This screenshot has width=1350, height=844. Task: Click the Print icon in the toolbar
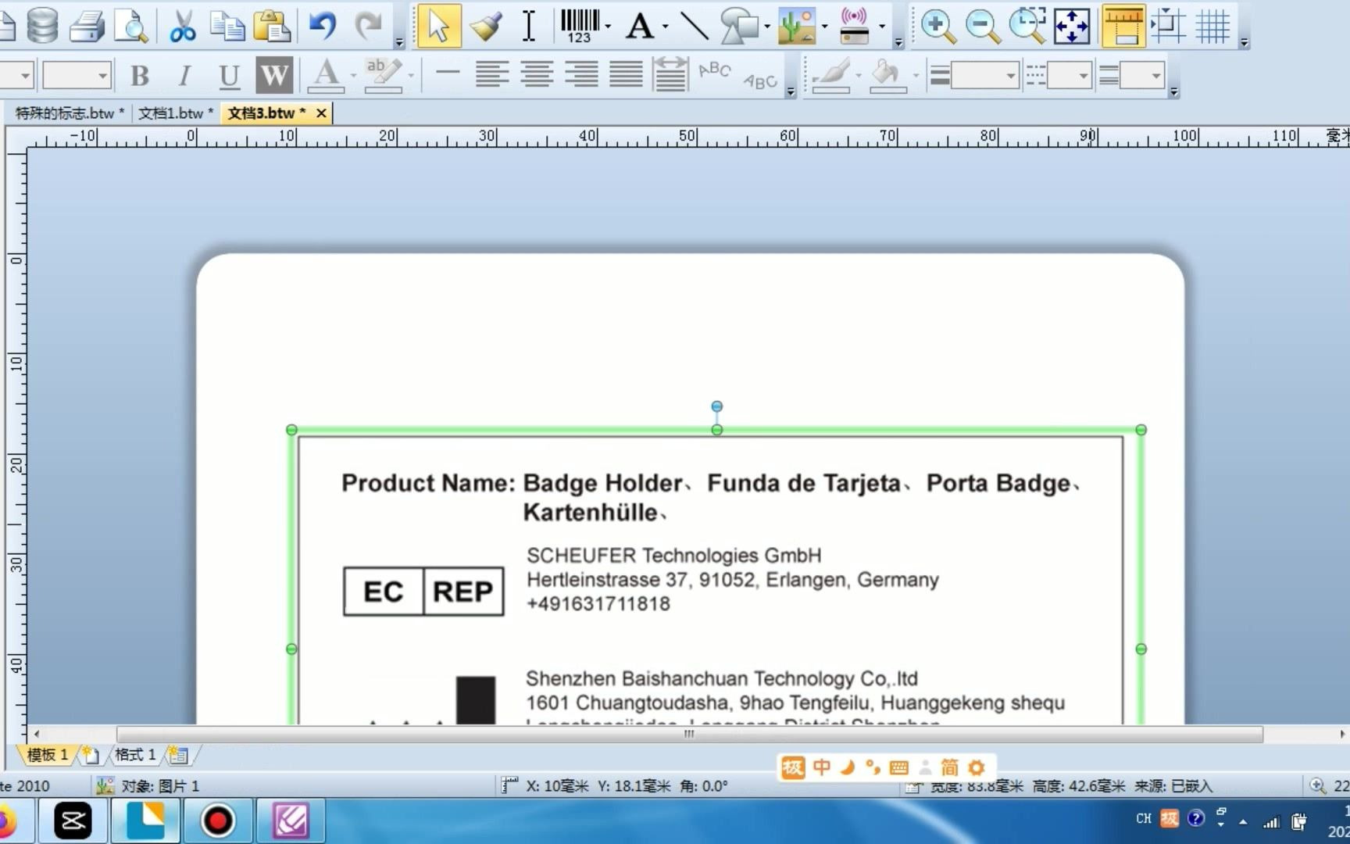[x=87, y=26]
